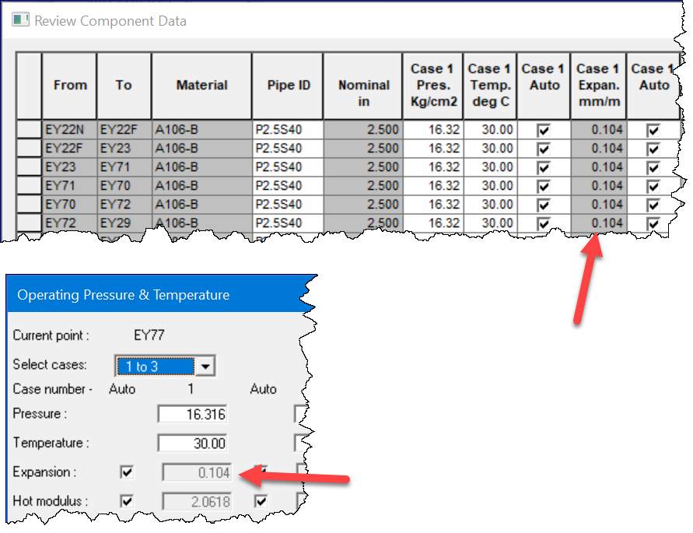Click pressure cell 16.32 in EY71-EY70 row
The image size is (693, 533).
click(x=432, y=185)
